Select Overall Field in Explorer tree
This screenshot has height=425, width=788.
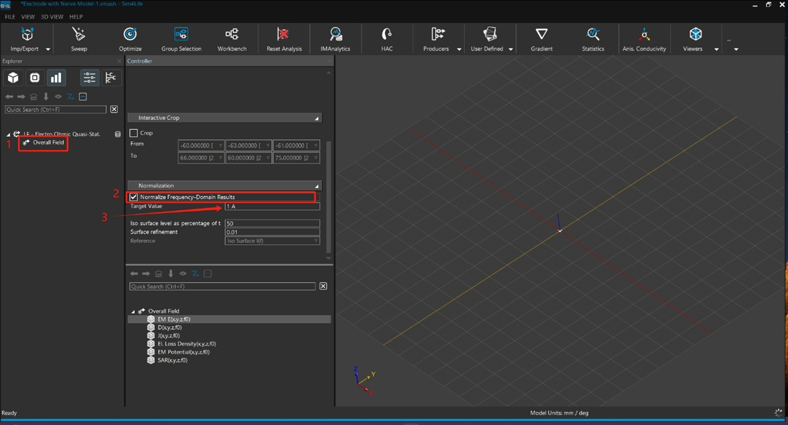pos(48,143)
